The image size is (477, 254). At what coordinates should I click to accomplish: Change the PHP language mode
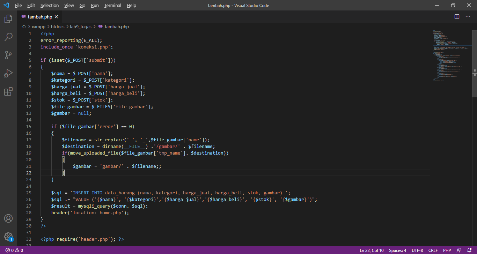click(x=447, y=250)
